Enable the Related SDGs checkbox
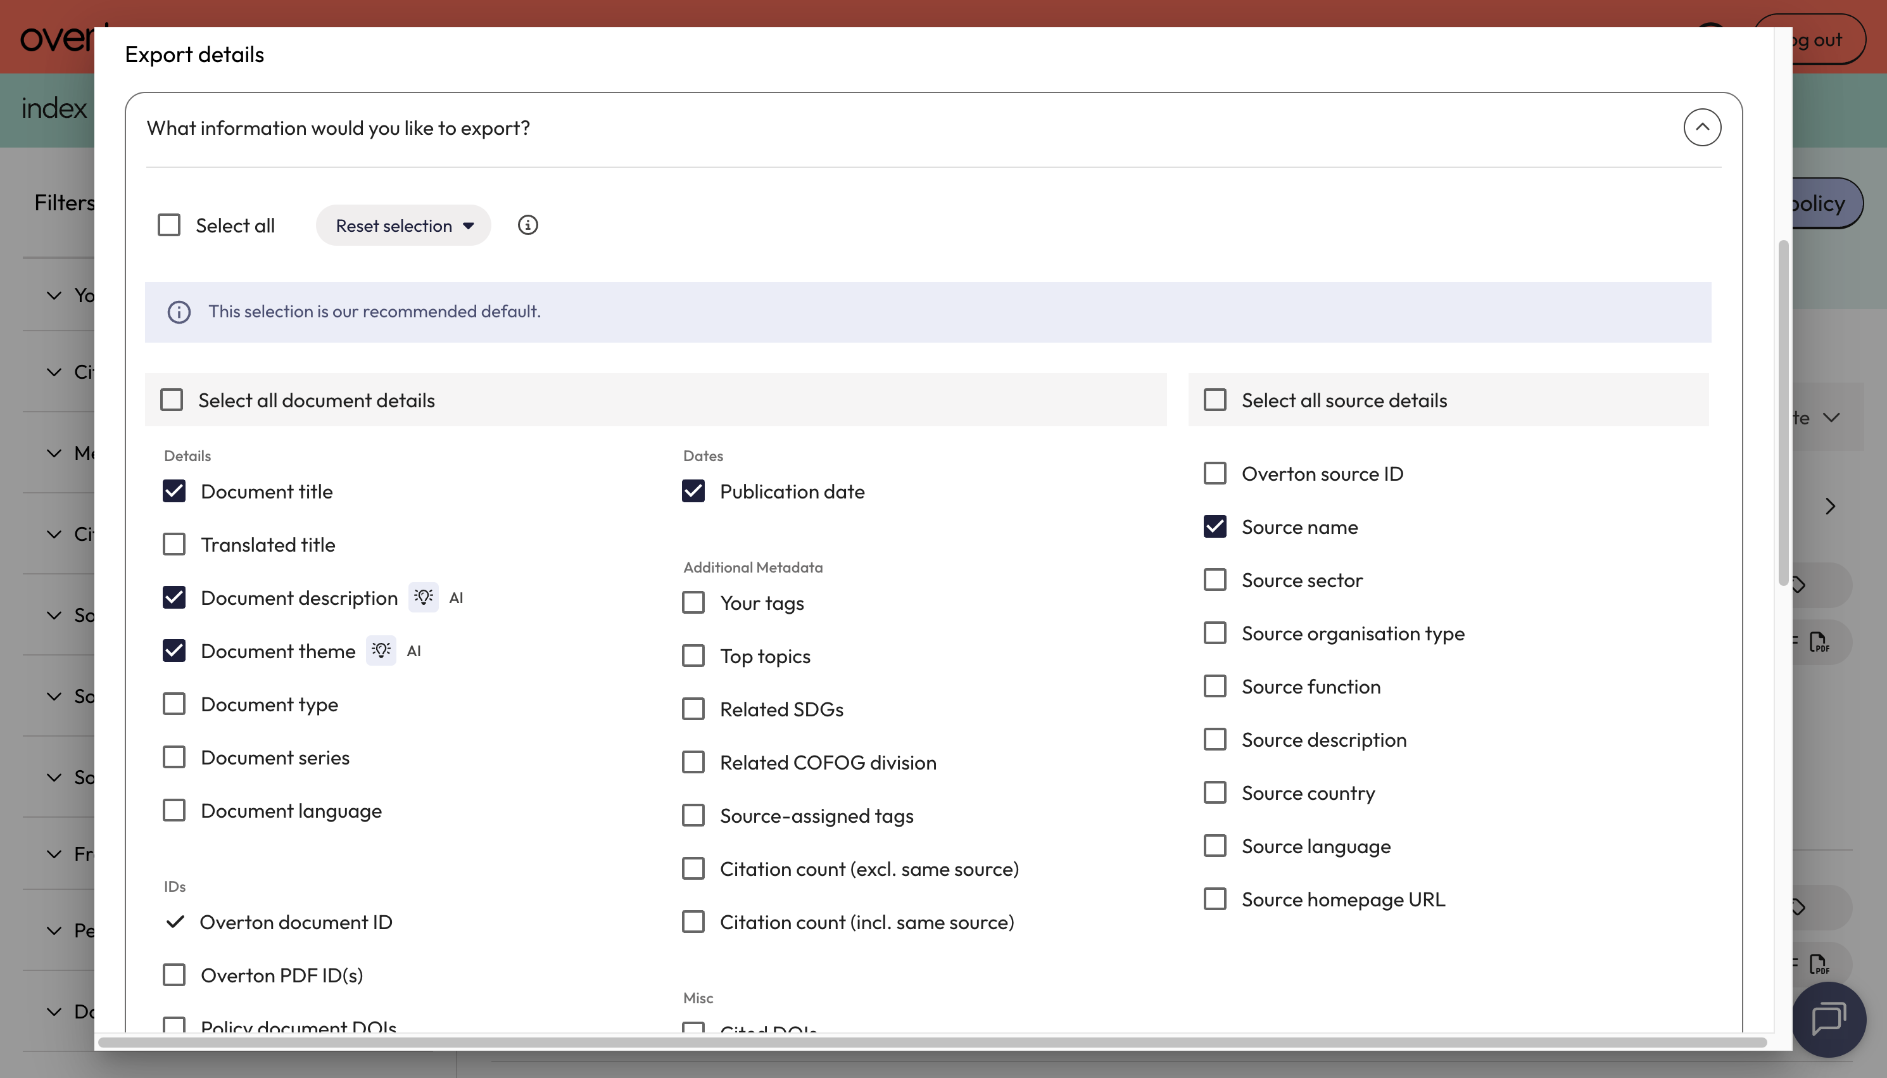The image size is (1887, 1078). [x=693, y=709]
